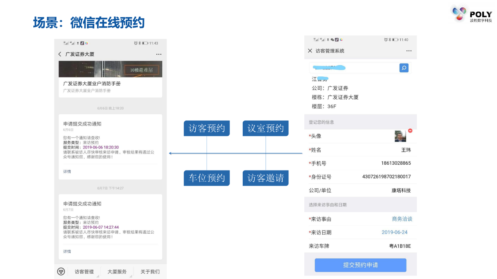Submit with 提交预约申请 button
Viewport: 497px width, 279px height.
[x=360, y=265]
